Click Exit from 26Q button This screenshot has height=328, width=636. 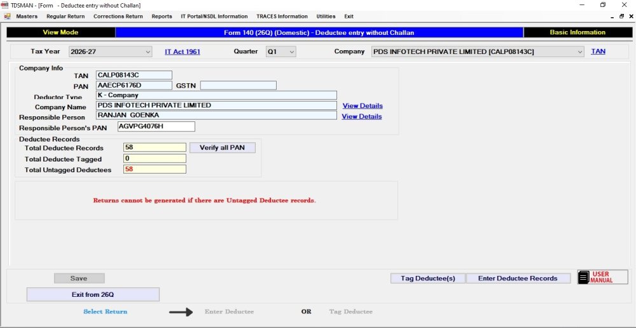93,295
